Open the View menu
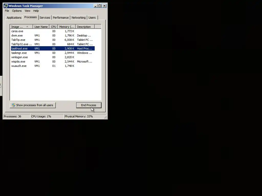 [x=27, y=11]
